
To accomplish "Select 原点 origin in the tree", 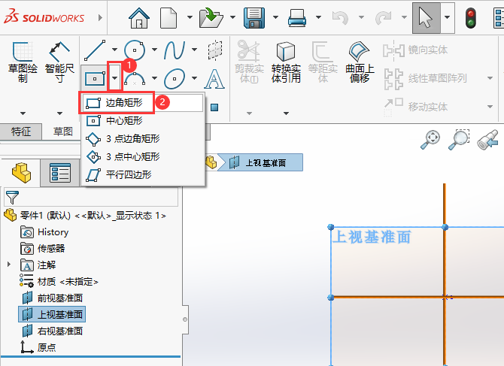I will point(38,347).
